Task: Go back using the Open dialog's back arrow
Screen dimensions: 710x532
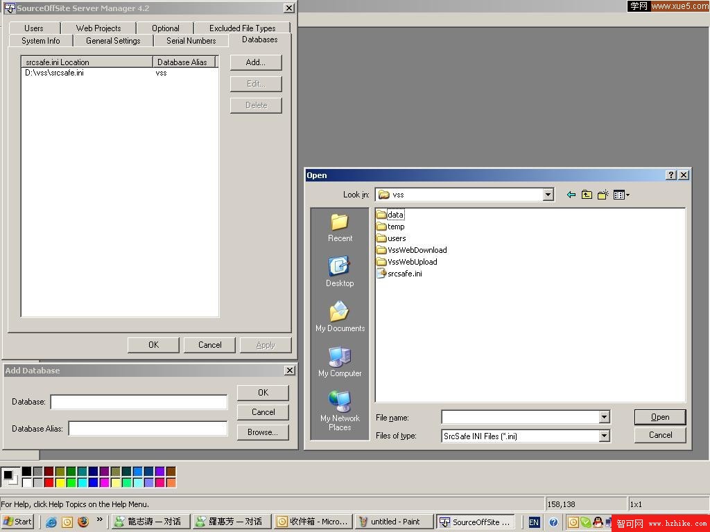Action: tap(571, 195)
